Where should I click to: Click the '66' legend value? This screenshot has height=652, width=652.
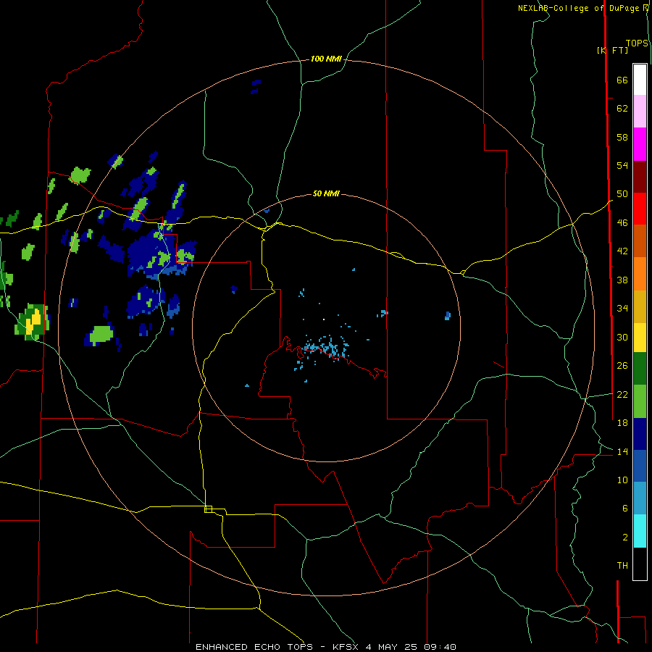[x=622, y=80]
